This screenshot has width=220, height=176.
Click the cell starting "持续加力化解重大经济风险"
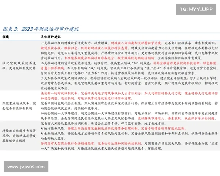point(19,136)
